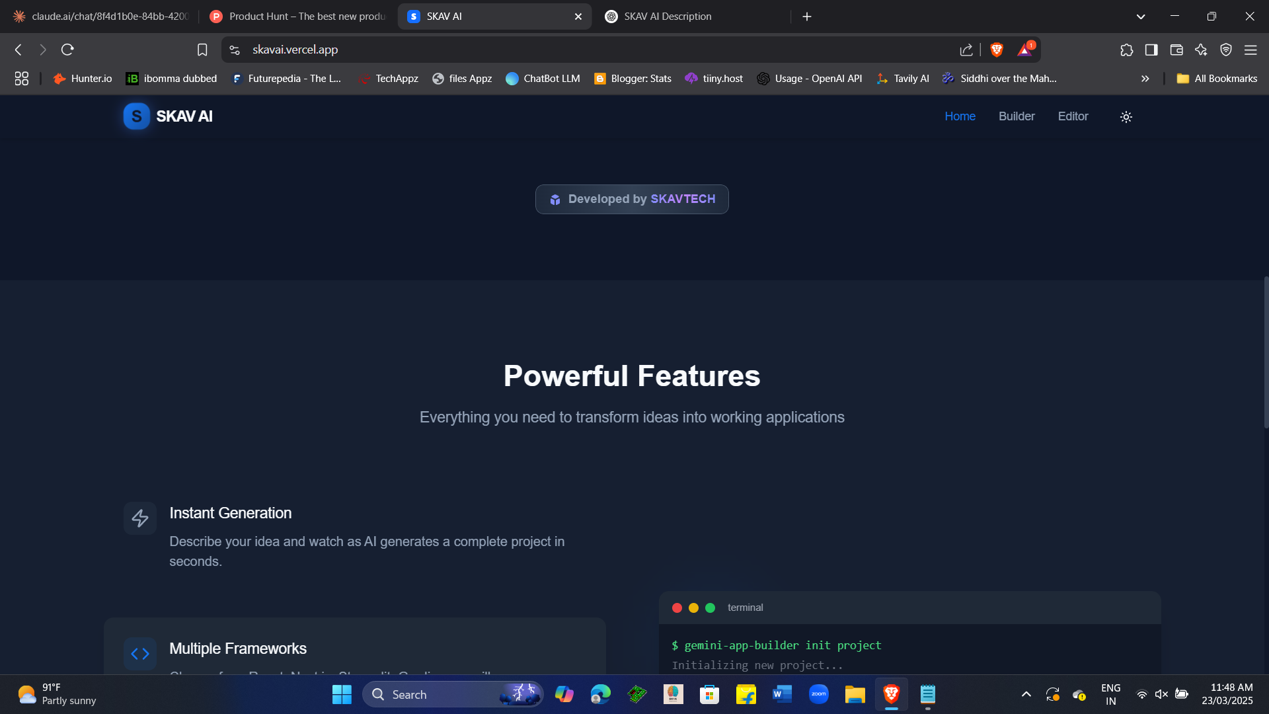Open the bookmarks bar apps grid icon
Image resolution: width=1269 pixels, height=714 pixels.
tap(21, 79)
